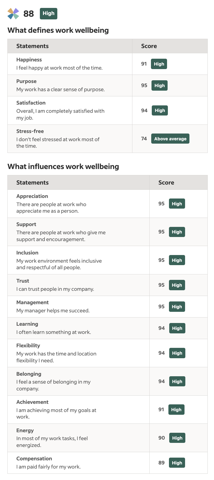Select the Management statement title
The width and height of the screenshot is (214, 480).
pos(32,303)
